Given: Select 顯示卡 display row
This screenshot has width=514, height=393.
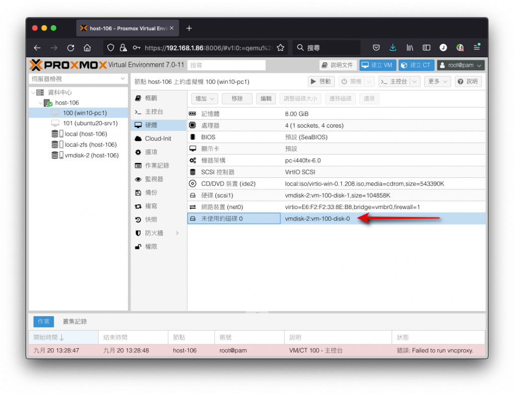Looking at the screenshot, I should tap(336, 149).
